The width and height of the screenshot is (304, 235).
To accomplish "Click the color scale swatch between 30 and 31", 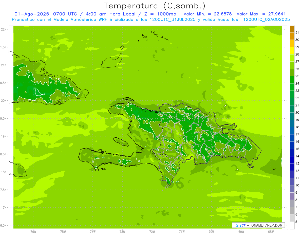I will pos(292,36).
